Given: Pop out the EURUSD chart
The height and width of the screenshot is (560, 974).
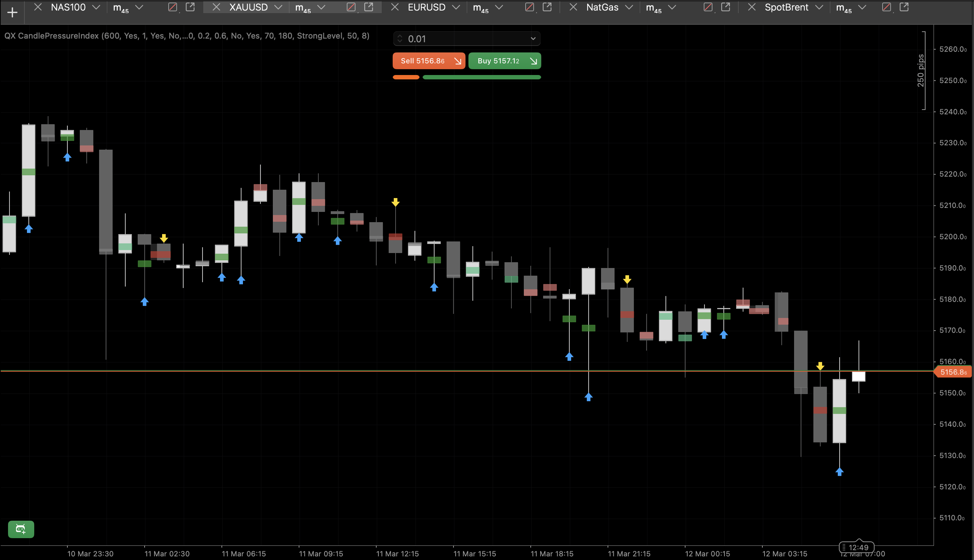Looking at the screenshot, I should click(x=547, y=7).
